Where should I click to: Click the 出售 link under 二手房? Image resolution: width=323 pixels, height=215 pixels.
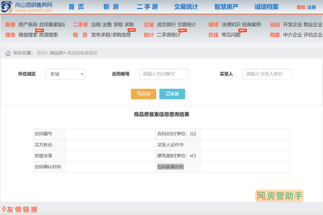pyautogui.click(x=107, y=25)
